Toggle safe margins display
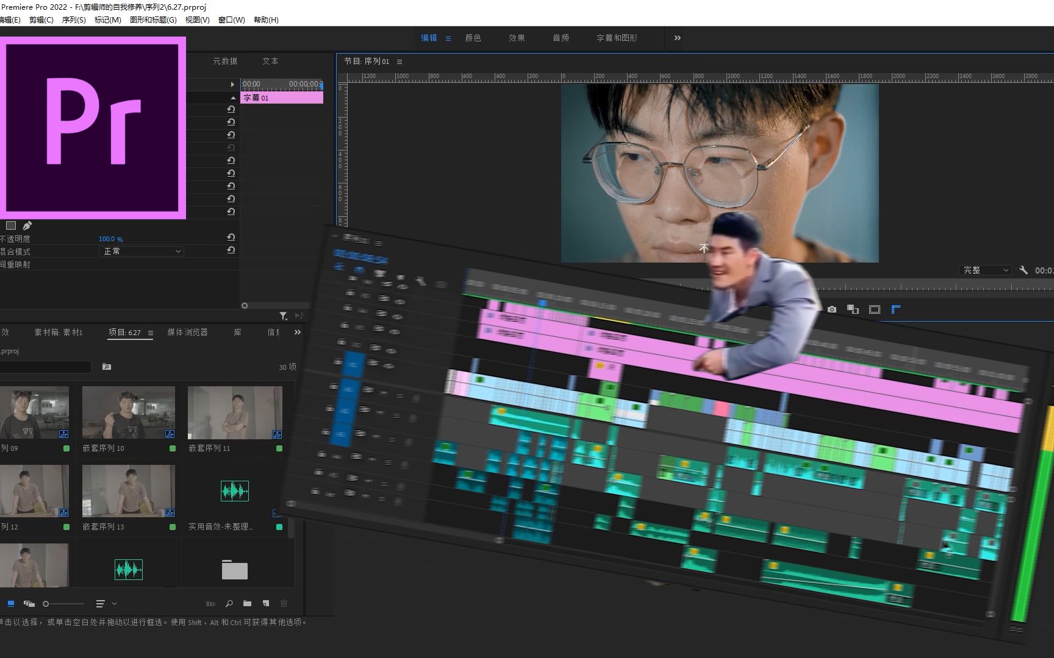The width and height of the screenshot is (1054, 658). coord(874,310)
